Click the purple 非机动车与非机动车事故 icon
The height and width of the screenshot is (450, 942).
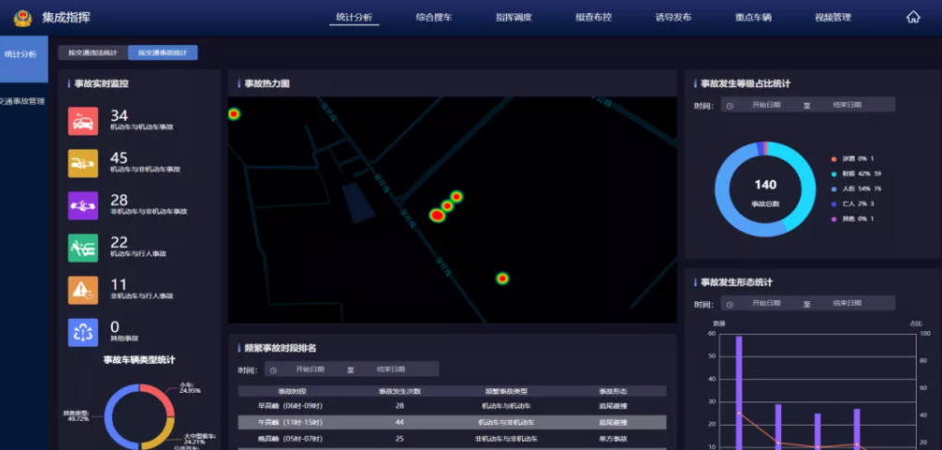82,205
